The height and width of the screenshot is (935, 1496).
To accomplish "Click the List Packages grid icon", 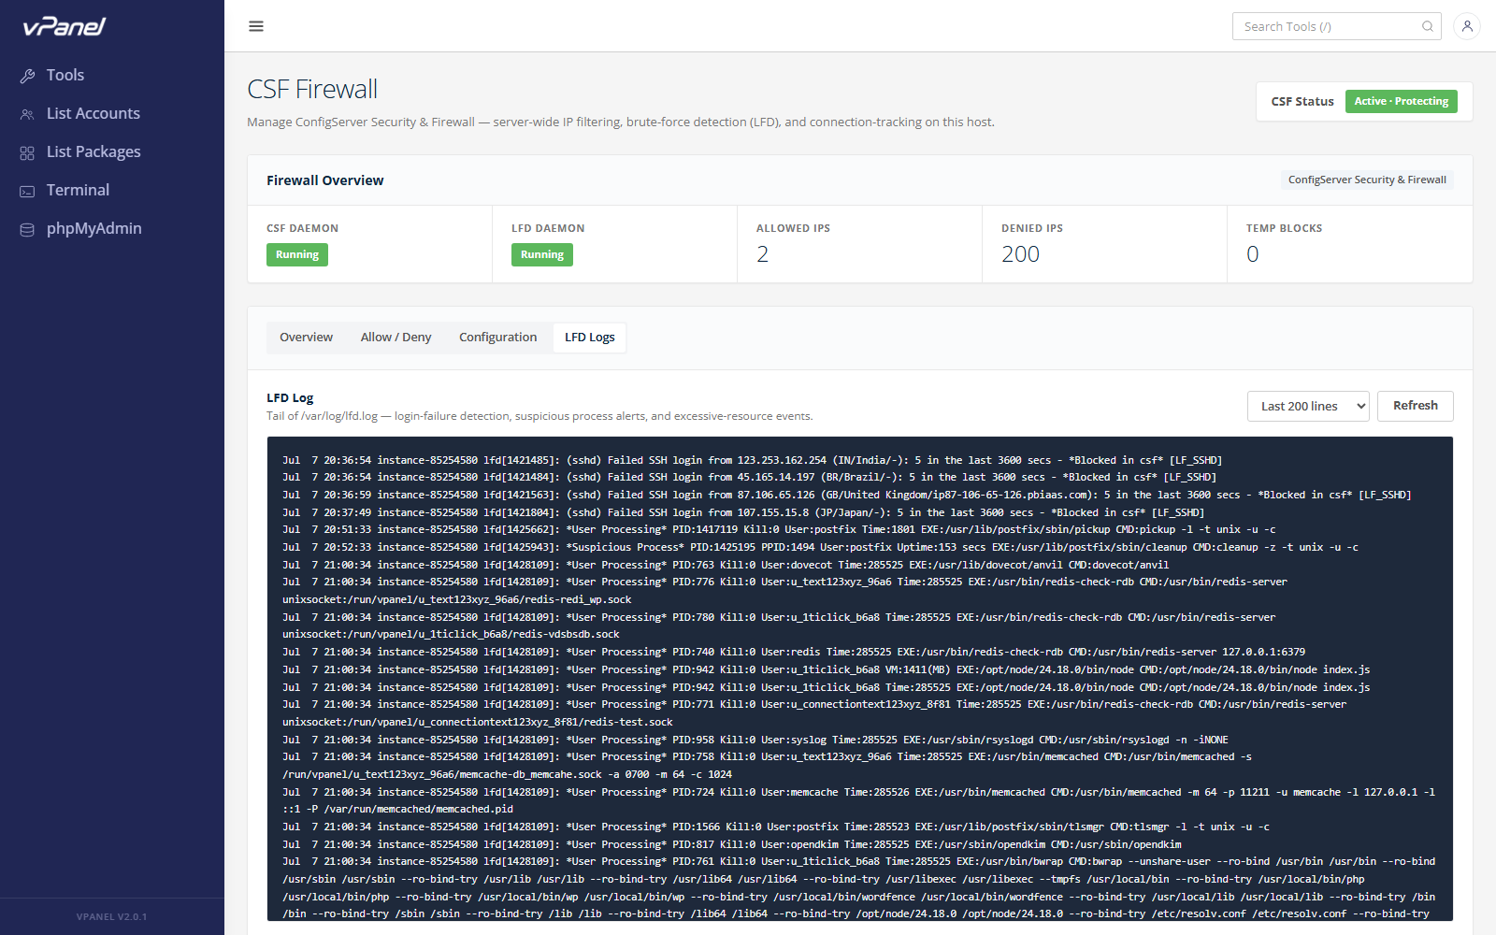I will [x=27, y=152].
